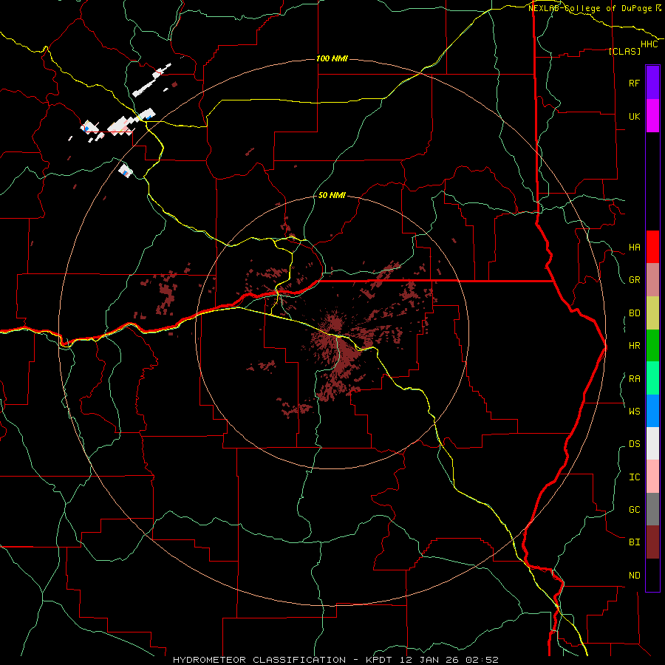665x665 pixels.
Task: Click the HA red legend swatch
Action: (x=652, y=247)
